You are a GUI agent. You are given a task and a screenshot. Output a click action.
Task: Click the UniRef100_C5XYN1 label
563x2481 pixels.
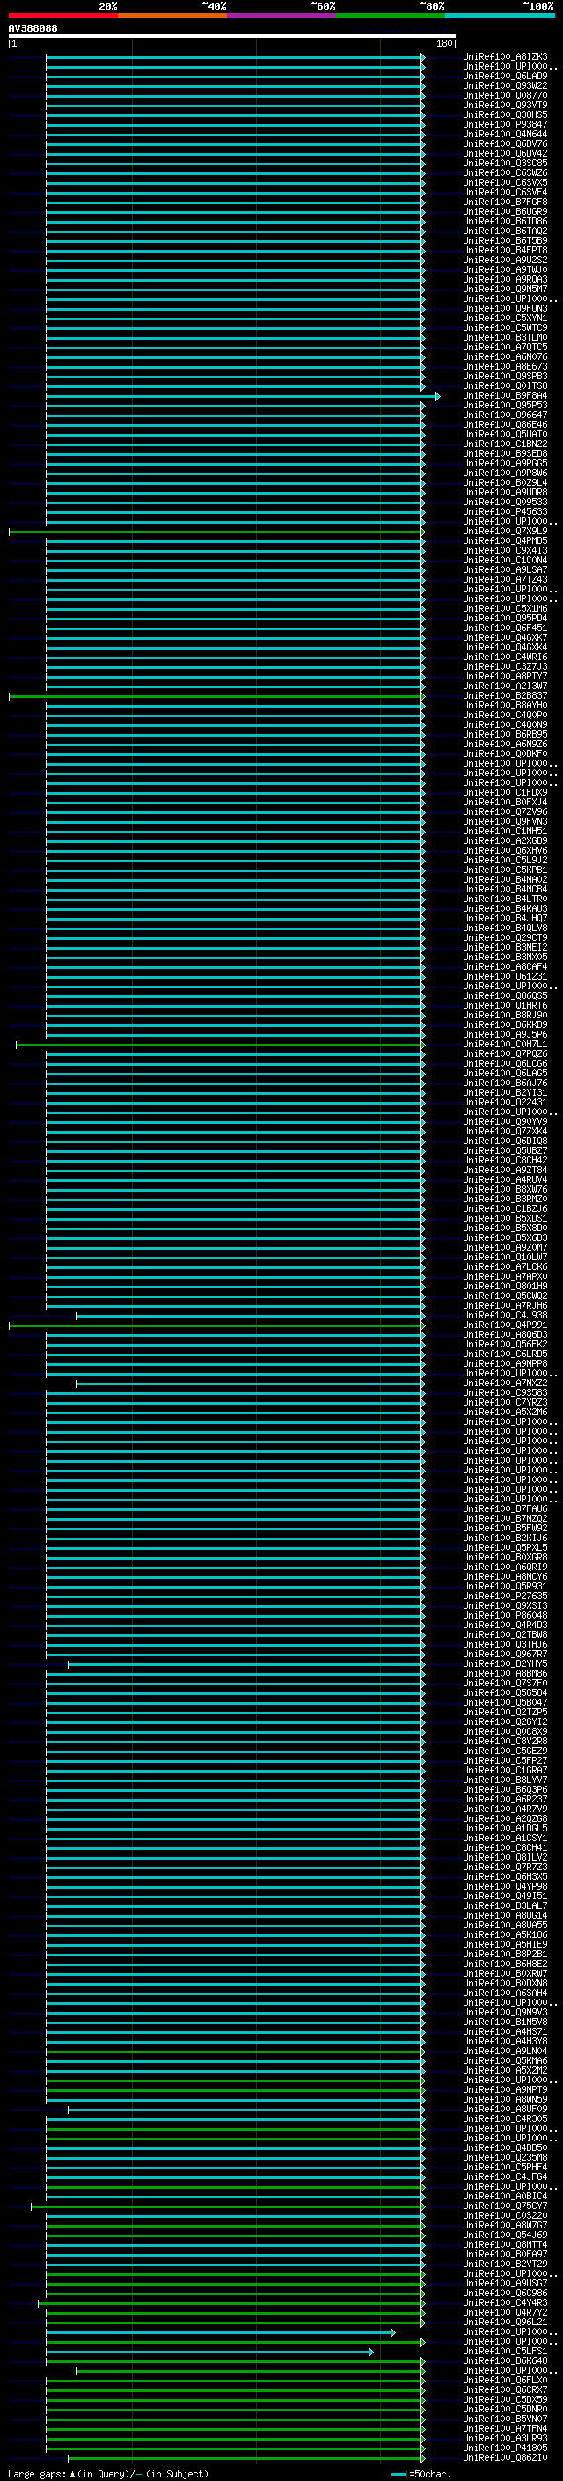point(505,318)
